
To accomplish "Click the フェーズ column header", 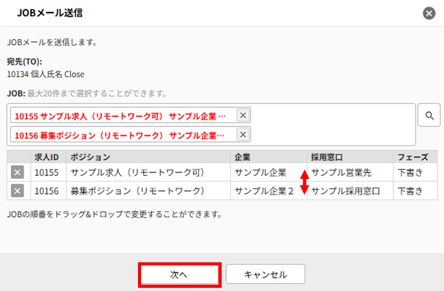I will [x=415, y=157].
